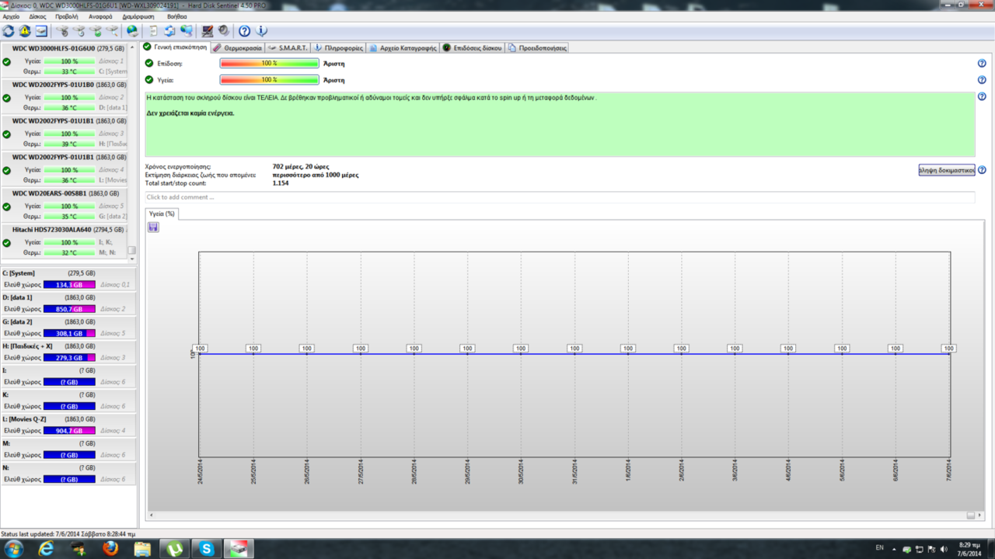Click the test report button
Screen dimensions: 995x559
(947, 170)
